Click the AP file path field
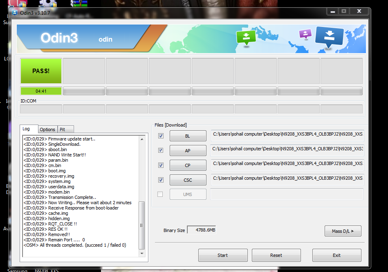The height and width of the screenshot is (272, 388). point(287,150)
